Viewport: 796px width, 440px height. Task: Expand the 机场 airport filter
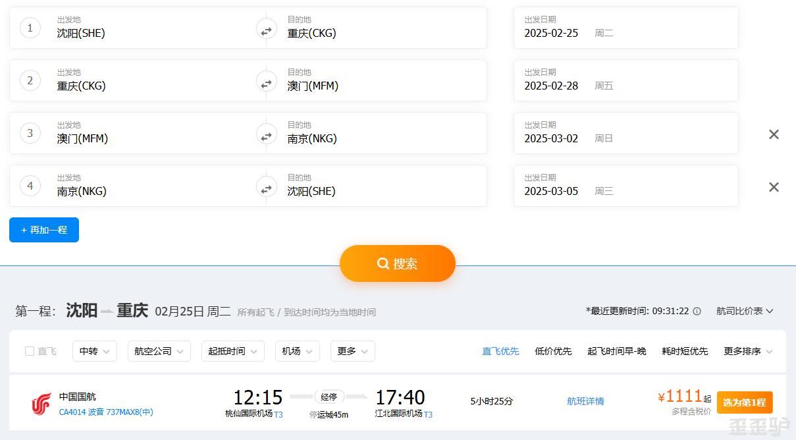point(297,351)
